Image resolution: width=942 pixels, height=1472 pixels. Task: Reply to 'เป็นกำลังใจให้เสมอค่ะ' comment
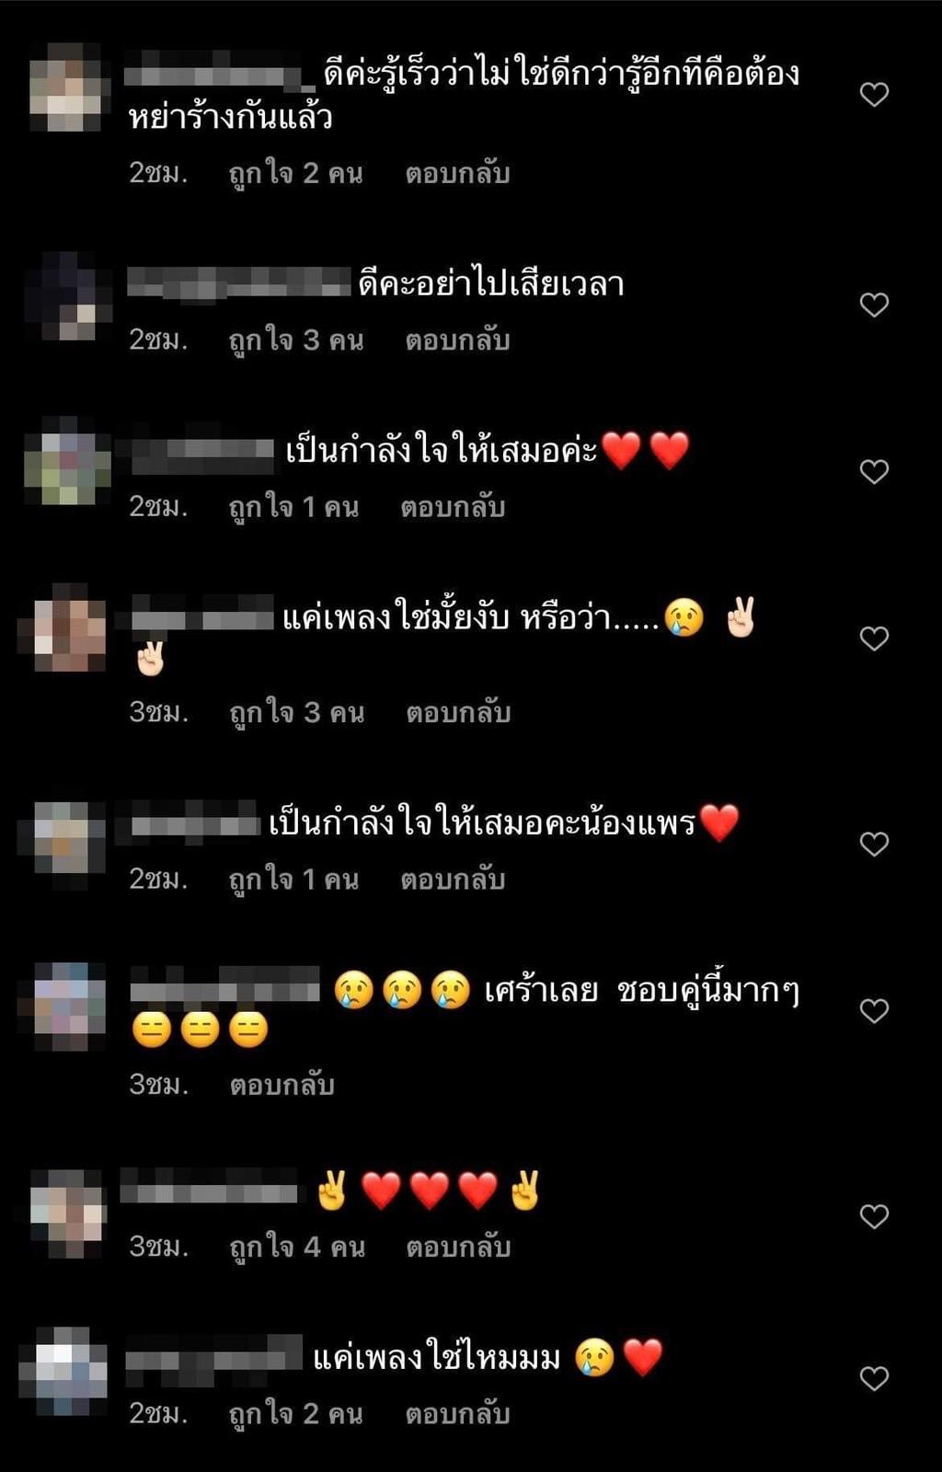(453, 507)
